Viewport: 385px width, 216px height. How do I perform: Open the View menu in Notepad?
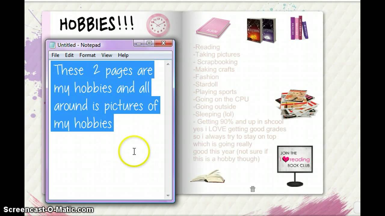(107, 55)
